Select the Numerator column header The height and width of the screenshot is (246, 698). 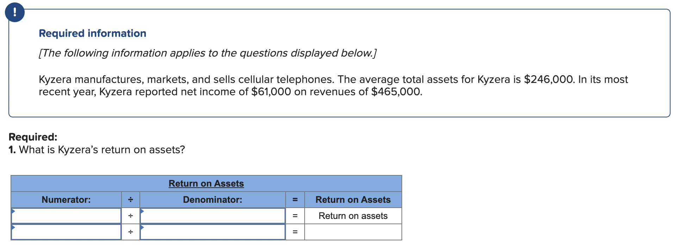66,199
